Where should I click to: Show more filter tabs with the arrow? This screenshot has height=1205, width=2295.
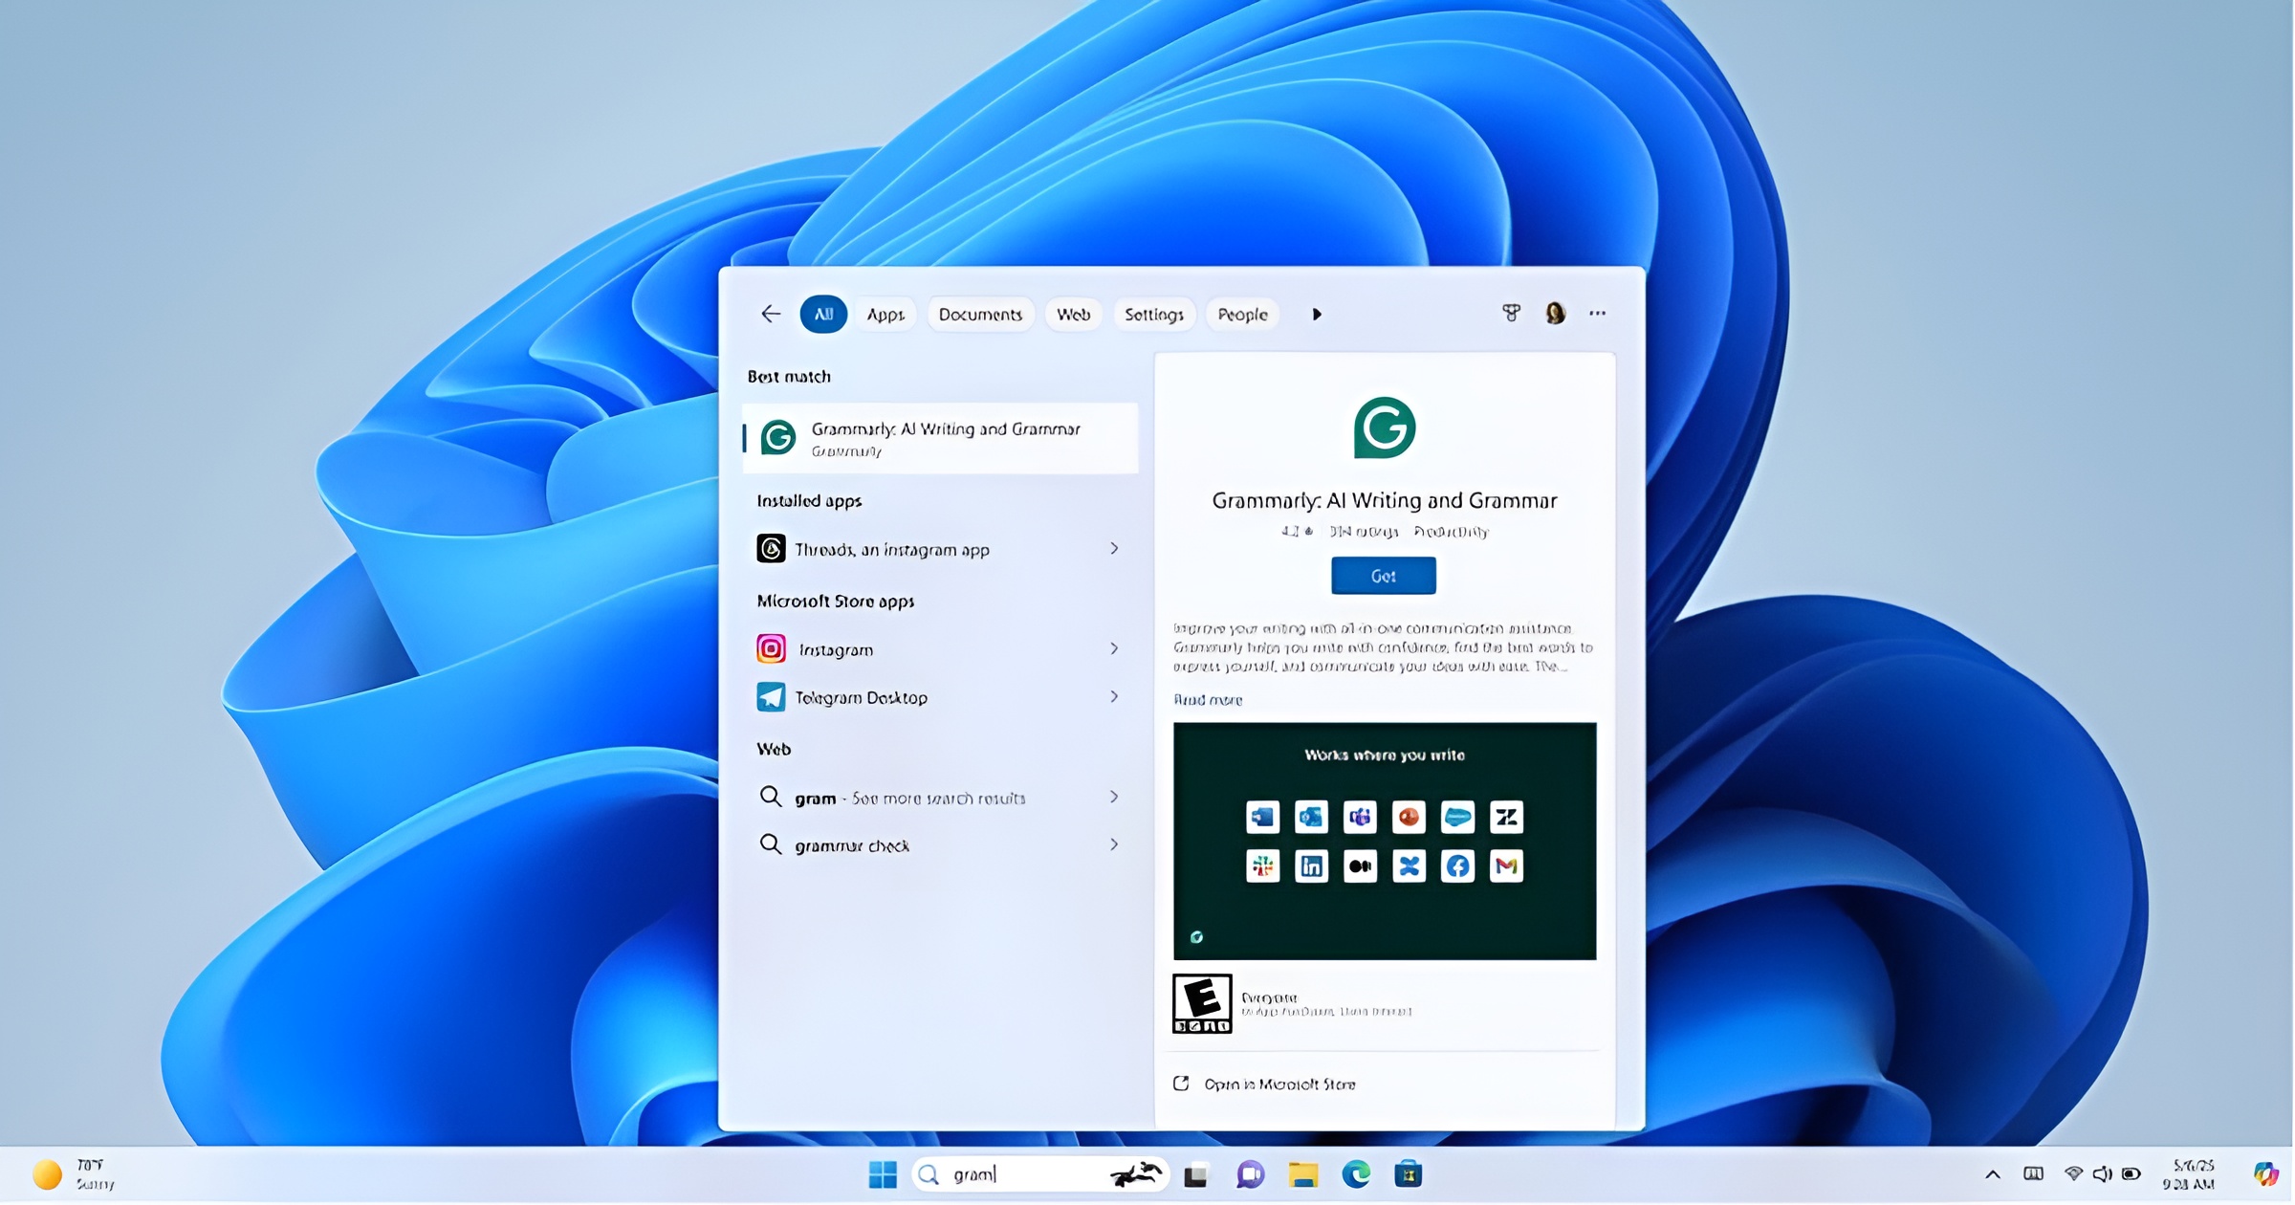click(x=1317, y=314)
